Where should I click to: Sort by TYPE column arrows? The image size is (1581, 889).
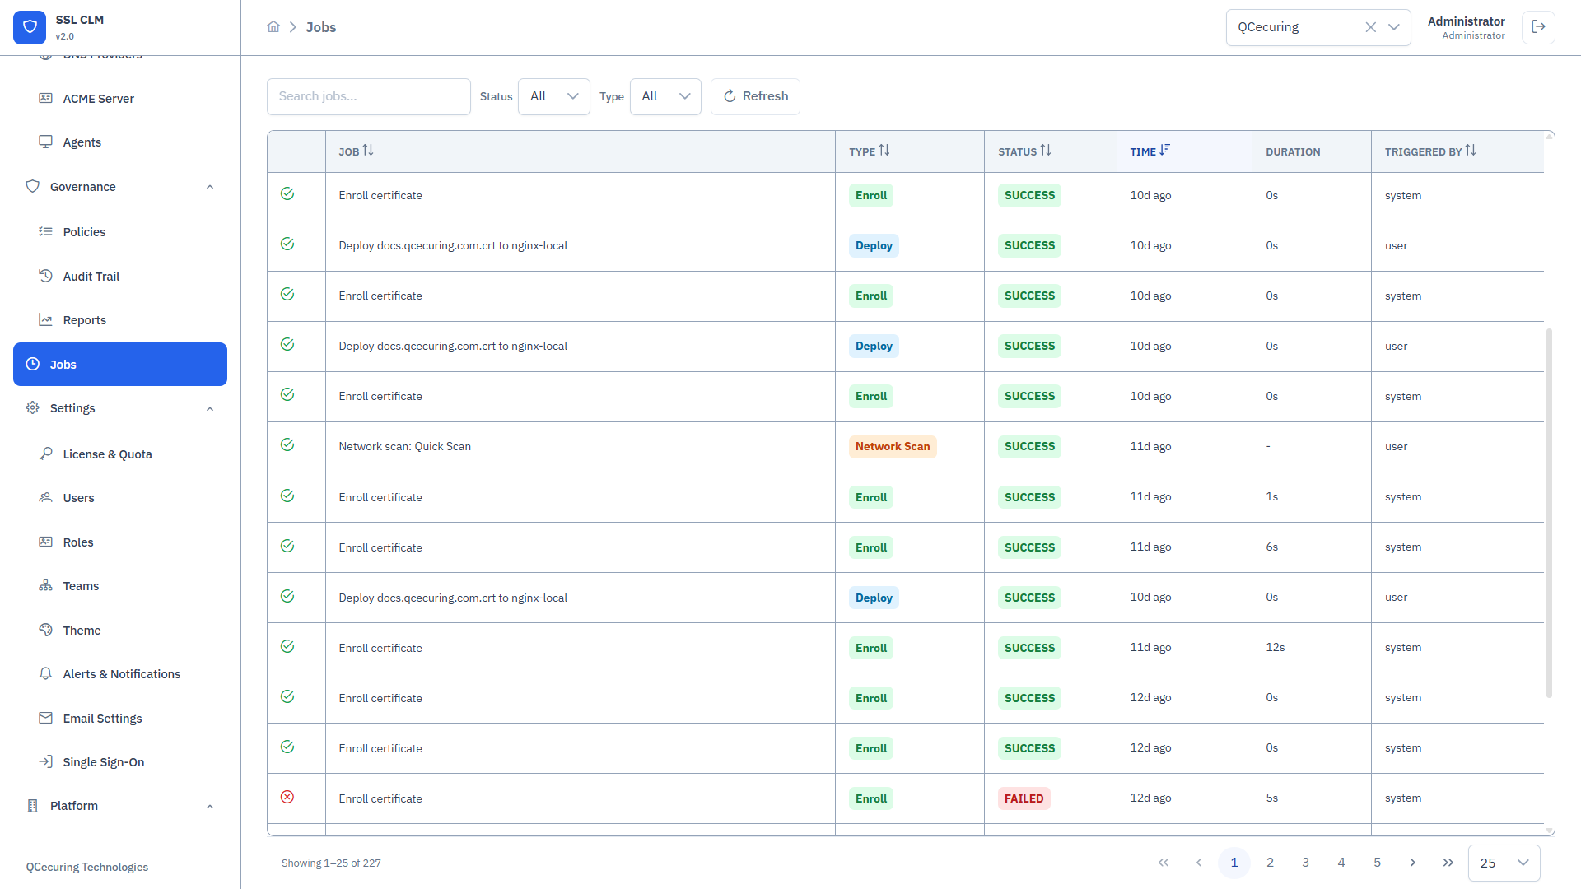click(884, 151)
